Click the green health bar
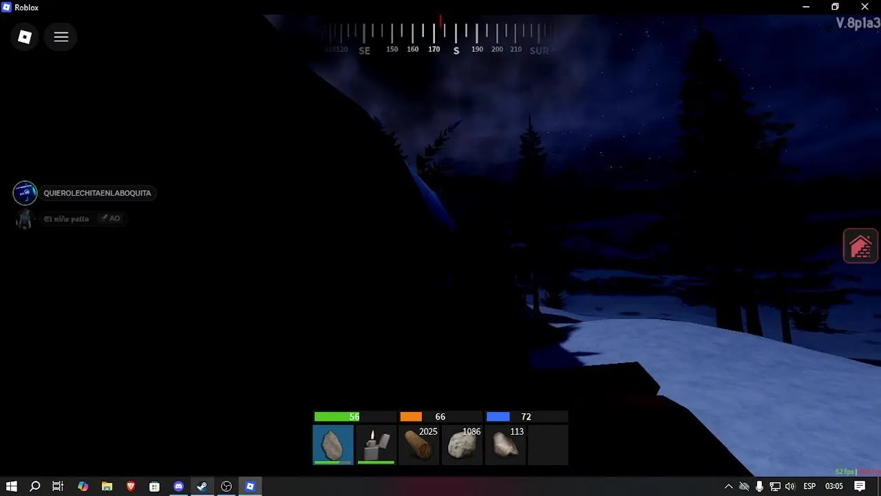Viewport: 881px width, 496px height. pyautogui.click(x=355, y=417)
